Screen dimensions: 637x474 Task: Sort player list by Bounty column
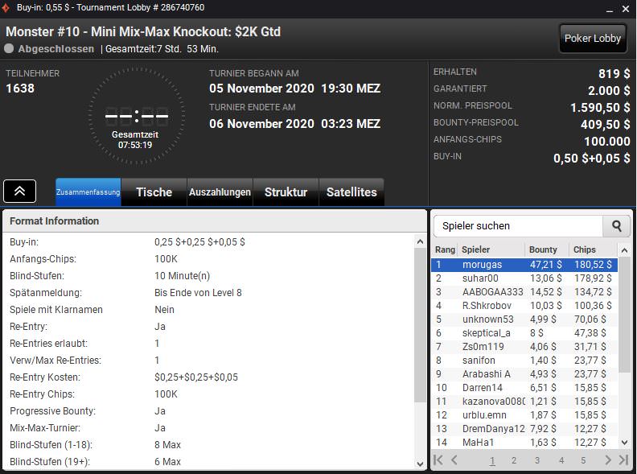tap(546, 249)
